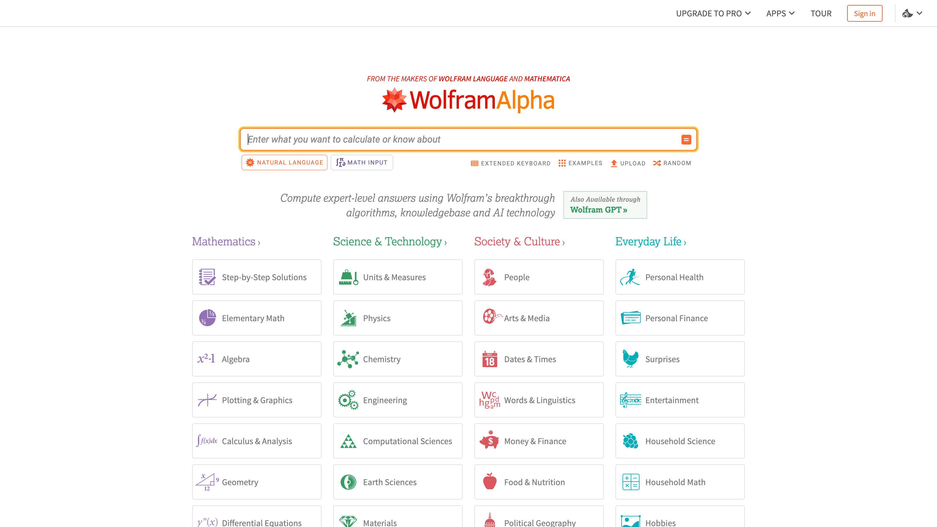
Task: Click the Calculus & Analysis icon
Action: coord(207,441)
